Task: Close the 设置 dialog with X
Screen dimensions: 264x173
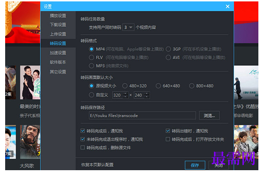Action: pyautogui.click(x=227, y=7)
